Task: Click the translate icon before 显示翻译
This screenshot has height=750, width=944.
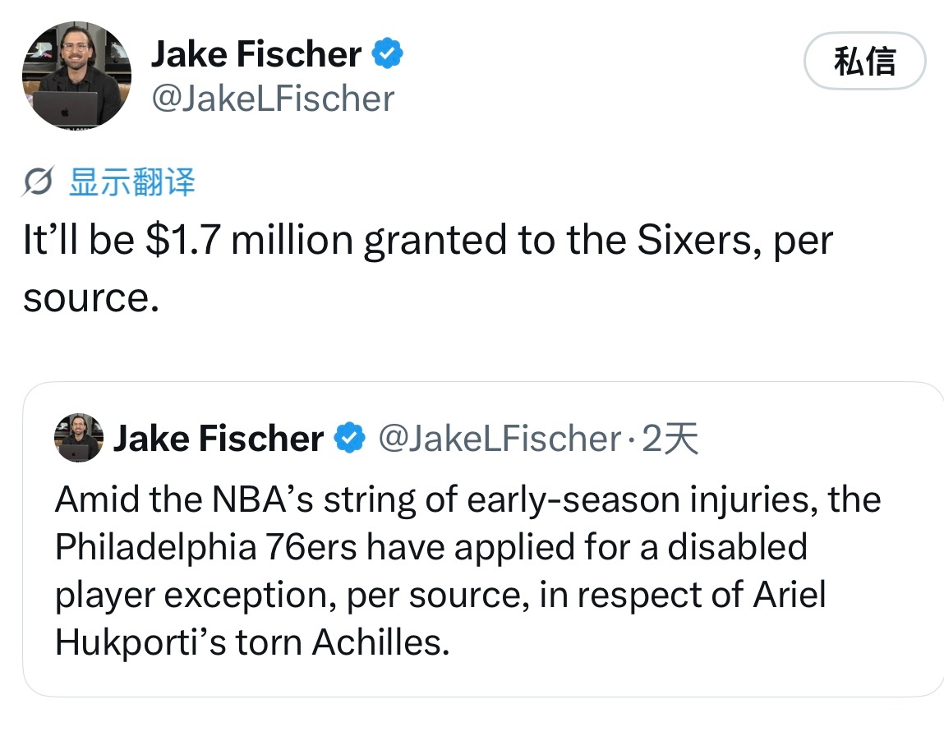Action: coord(39,182)
